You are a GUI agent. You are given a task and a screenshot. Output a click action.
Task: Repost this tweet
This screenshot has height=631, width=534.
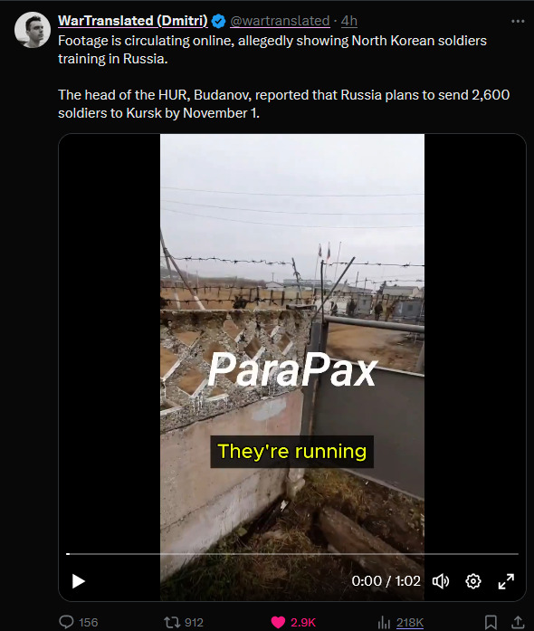coord(172,622)
